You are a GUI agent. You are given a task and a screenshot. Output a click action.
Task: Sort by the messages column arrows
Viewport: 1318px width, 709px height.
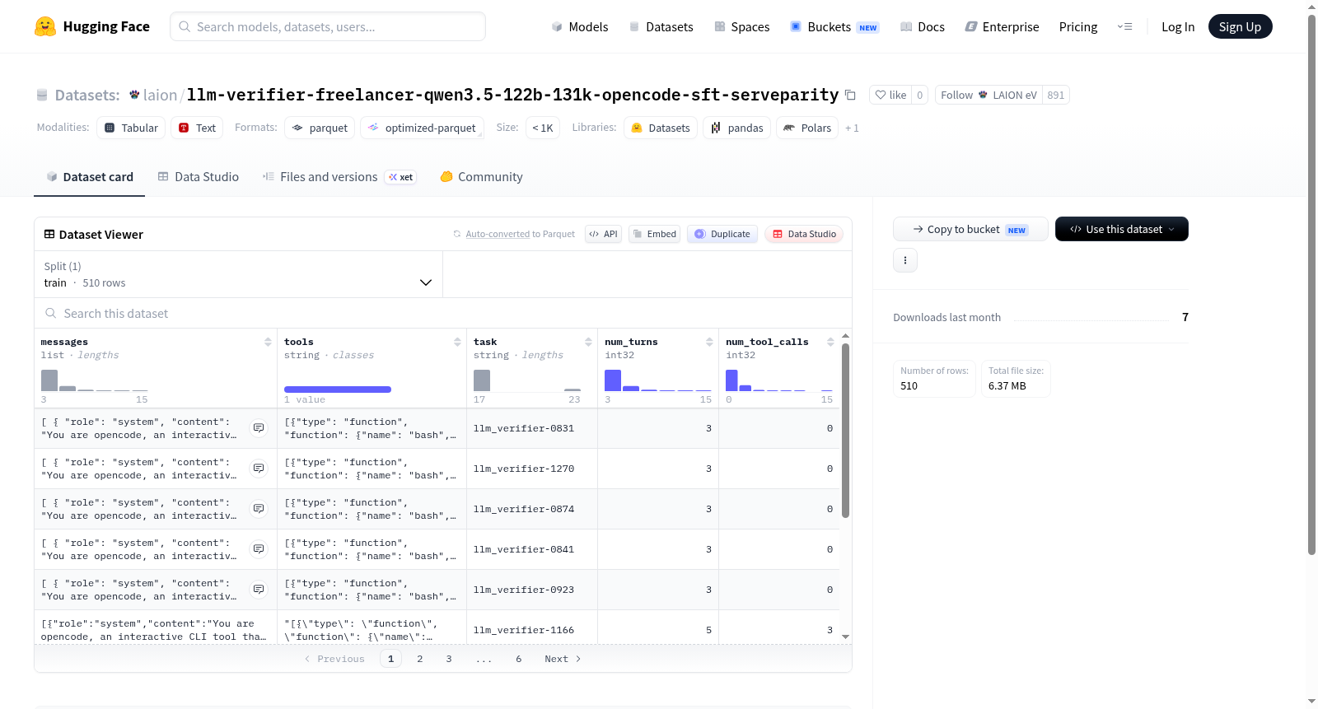268,342
